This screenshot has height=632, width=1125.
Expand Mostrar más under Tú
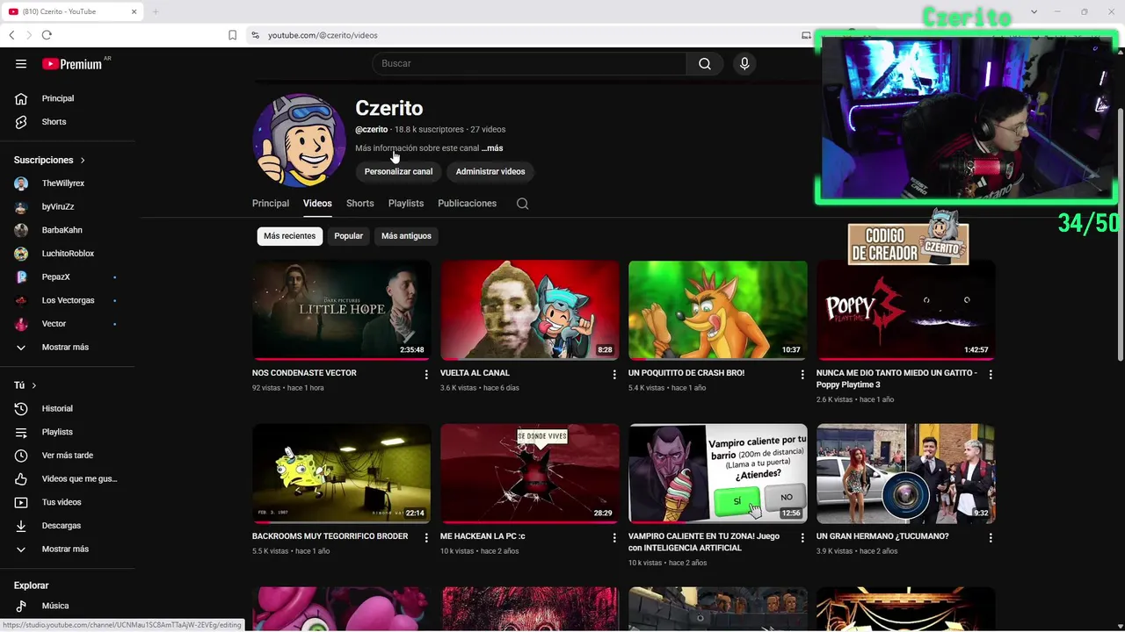click(67, 549)
